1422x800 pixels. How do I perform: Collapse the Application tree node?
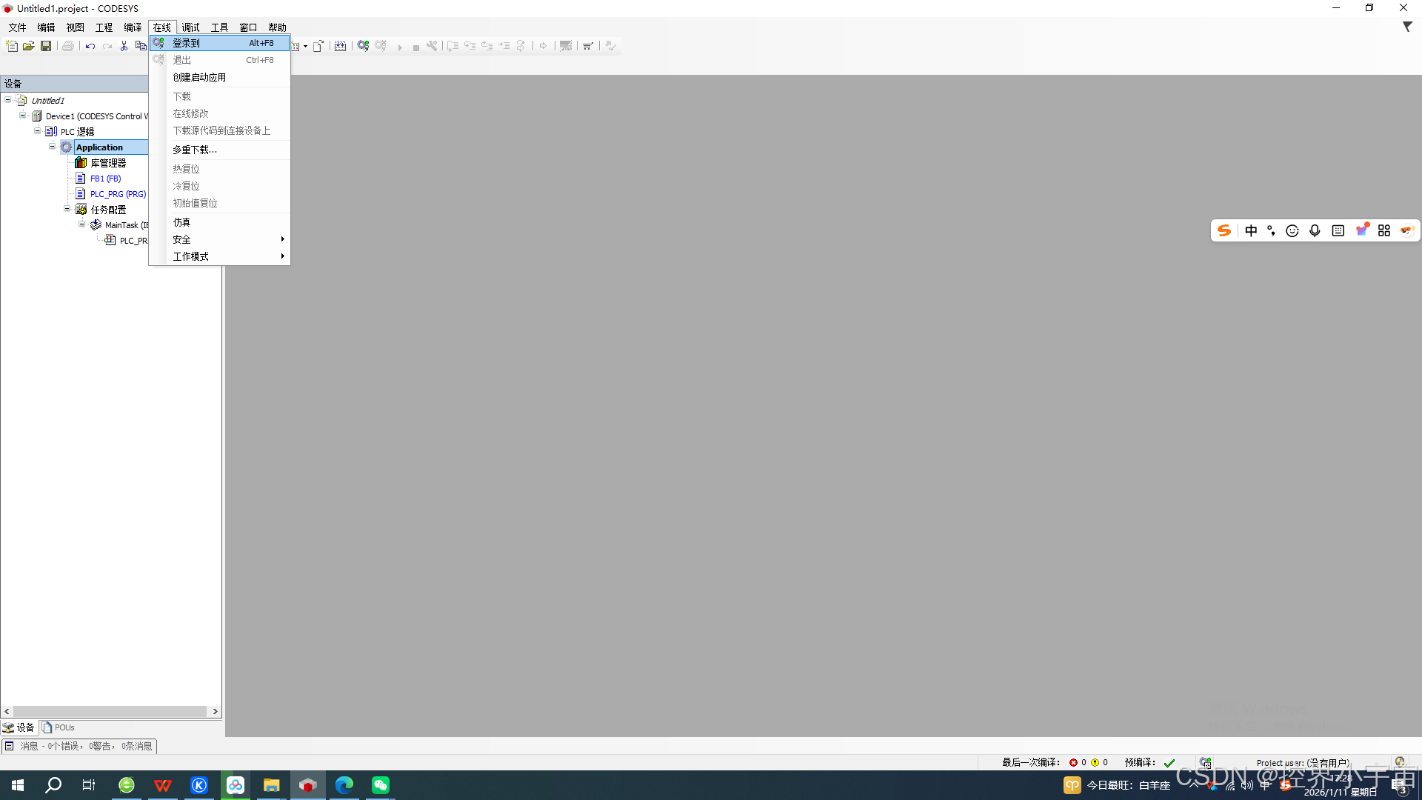pyautogui.click(x=53, y=147)
